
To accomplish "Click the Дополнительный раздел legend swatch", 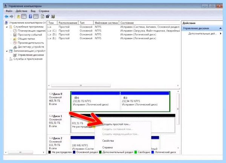I will point(100,152).
